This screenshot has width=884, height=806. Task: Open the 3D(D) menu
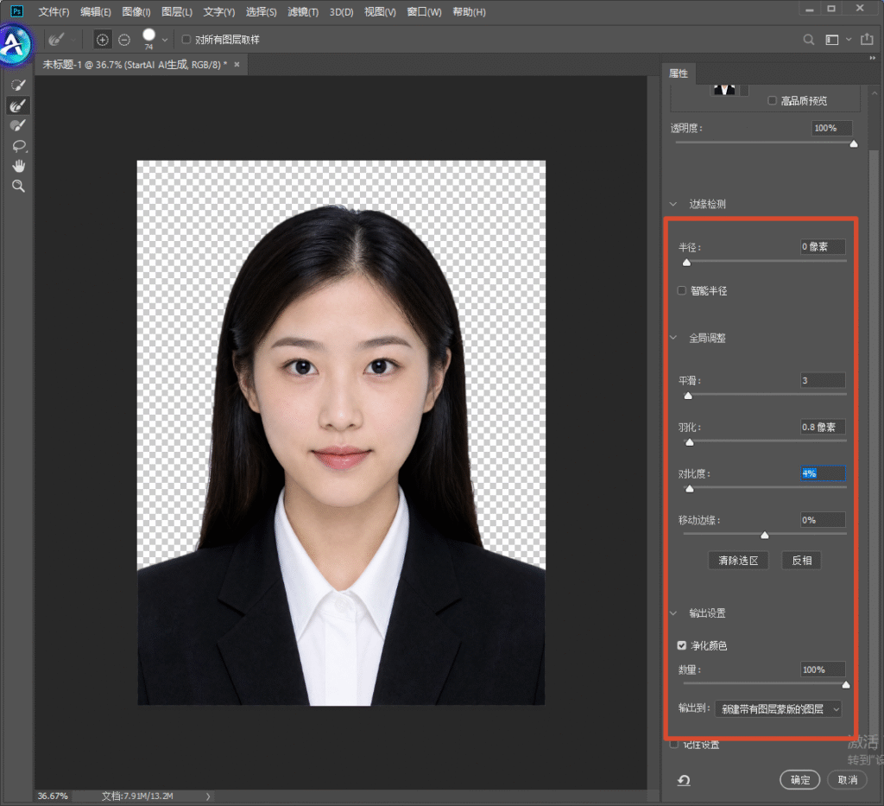(x=342, y=12)
